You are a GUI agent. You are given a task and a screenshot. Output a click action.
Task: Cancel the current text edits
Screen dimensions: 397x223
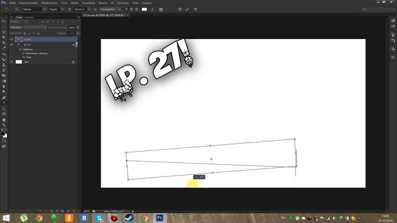(x=180, y=9)
